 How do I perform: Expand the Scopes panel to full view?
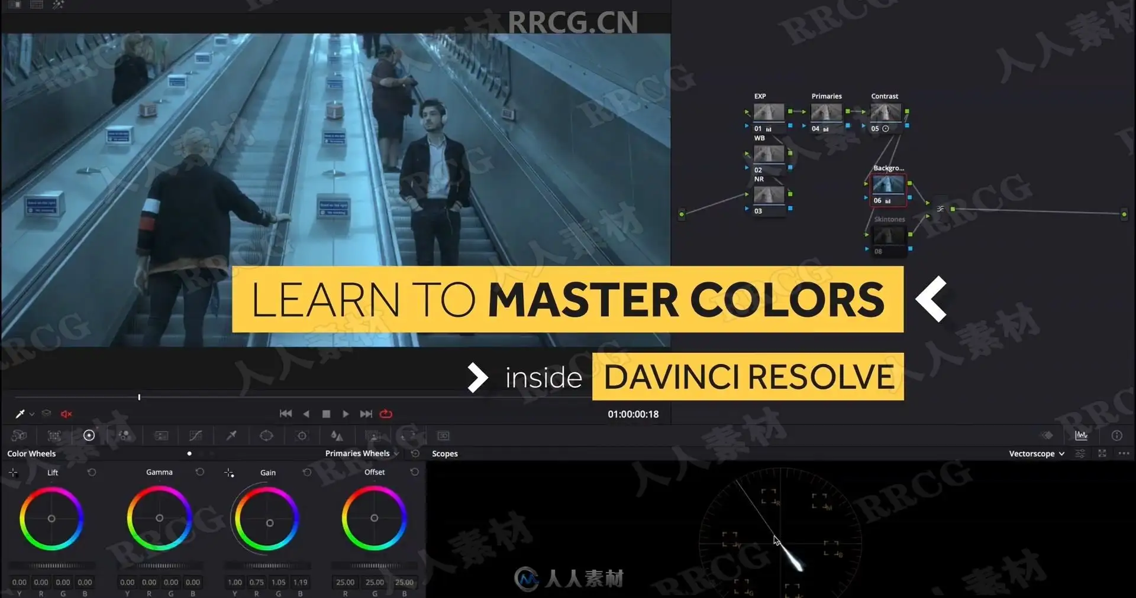[x=1102, y=453]
